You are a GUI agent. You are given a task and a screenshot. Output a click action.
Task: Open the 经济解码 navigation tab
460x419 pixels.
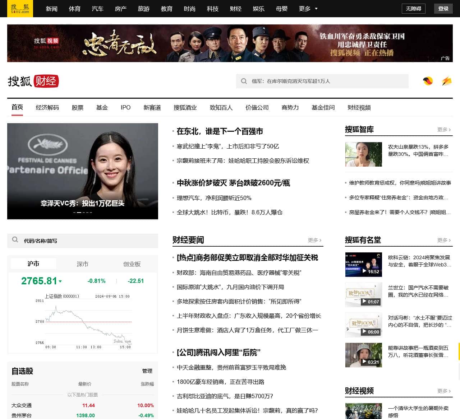click(x=47, y=107)
